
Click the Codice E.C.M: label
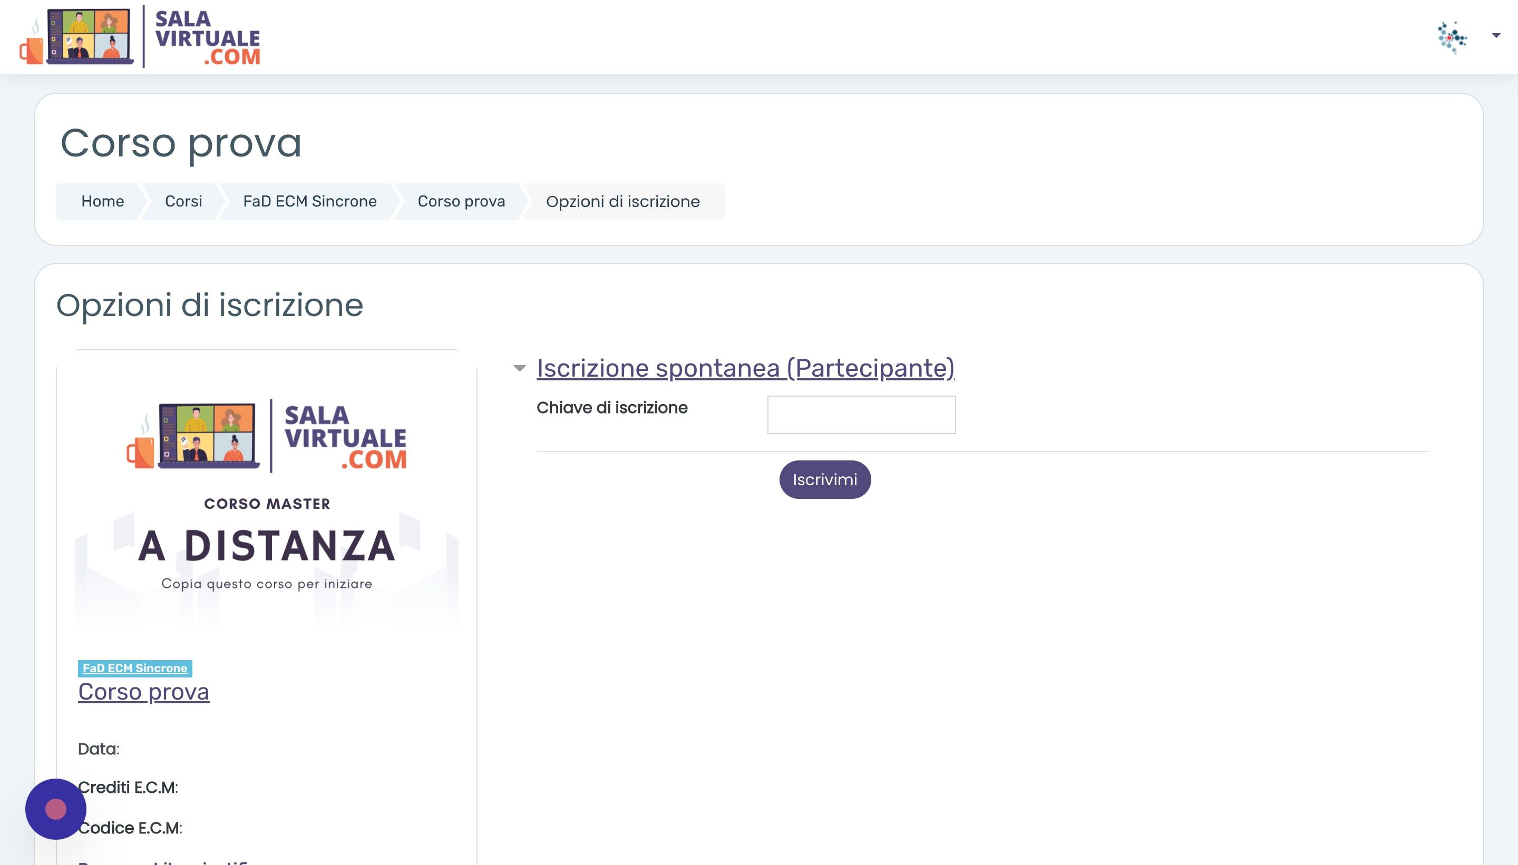(x=130, y=828)
